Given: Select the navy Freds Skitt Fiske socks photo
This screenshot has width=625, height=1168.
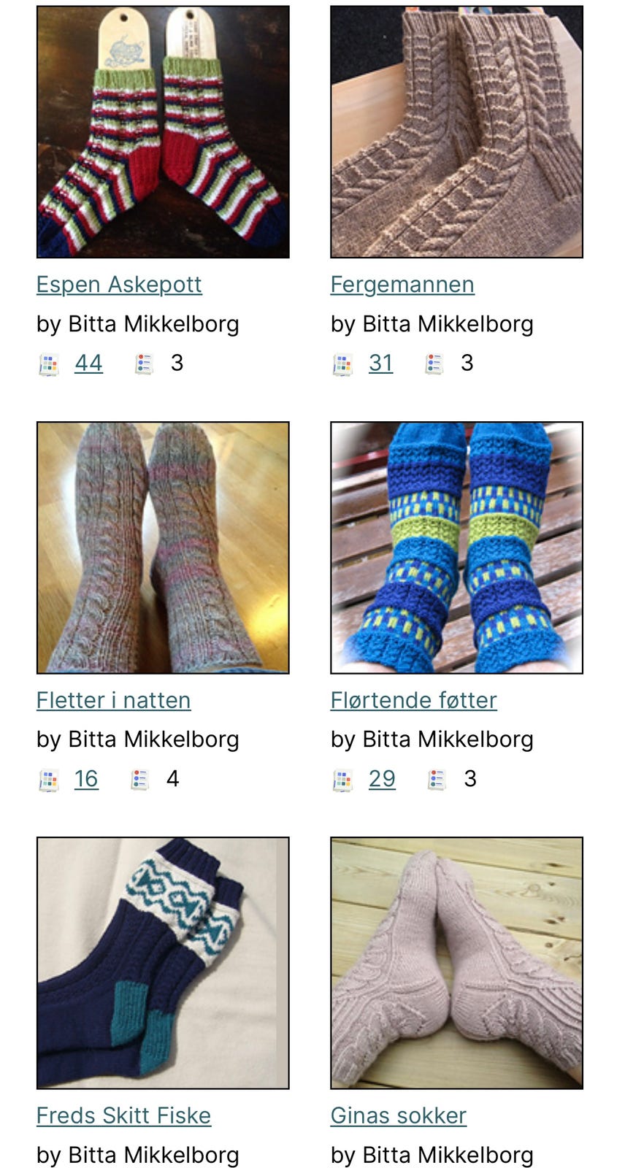Looking at the screenshot, I should point(163,963).
